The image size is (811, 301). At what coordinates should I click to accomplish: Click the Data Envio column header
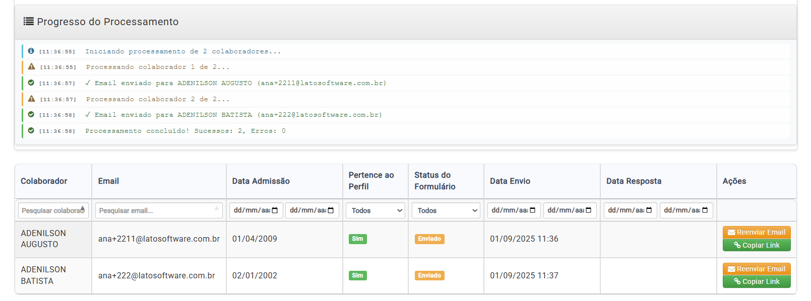pyautogui.click(x=510, y=181)
